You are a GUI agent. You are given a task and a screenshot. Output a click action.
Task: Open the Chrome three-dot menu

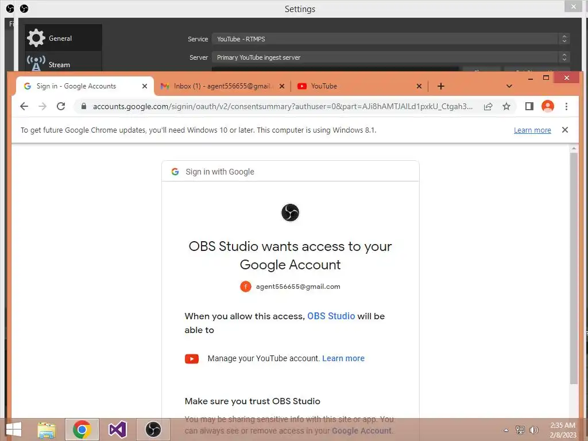pos(566,106)
